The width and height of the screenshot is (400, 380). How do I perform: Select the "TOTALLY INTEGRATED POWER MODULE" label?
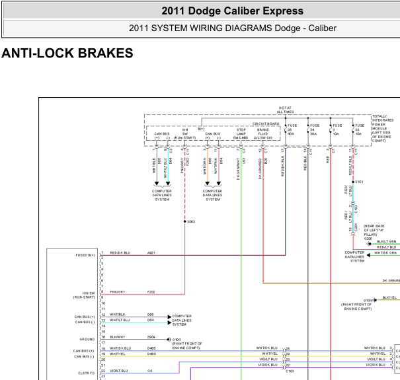[x=383, y=128]
